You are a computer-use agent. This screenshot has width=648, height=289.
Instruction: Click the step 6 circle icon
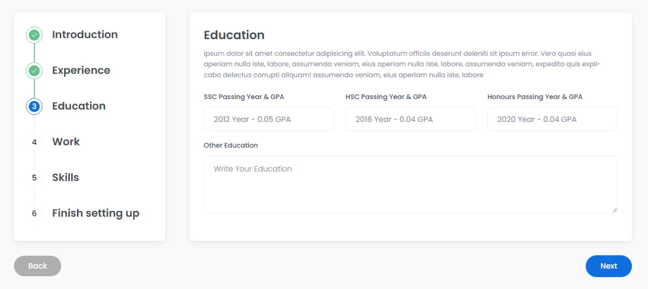pyautogui.click(x=34, y=213)
